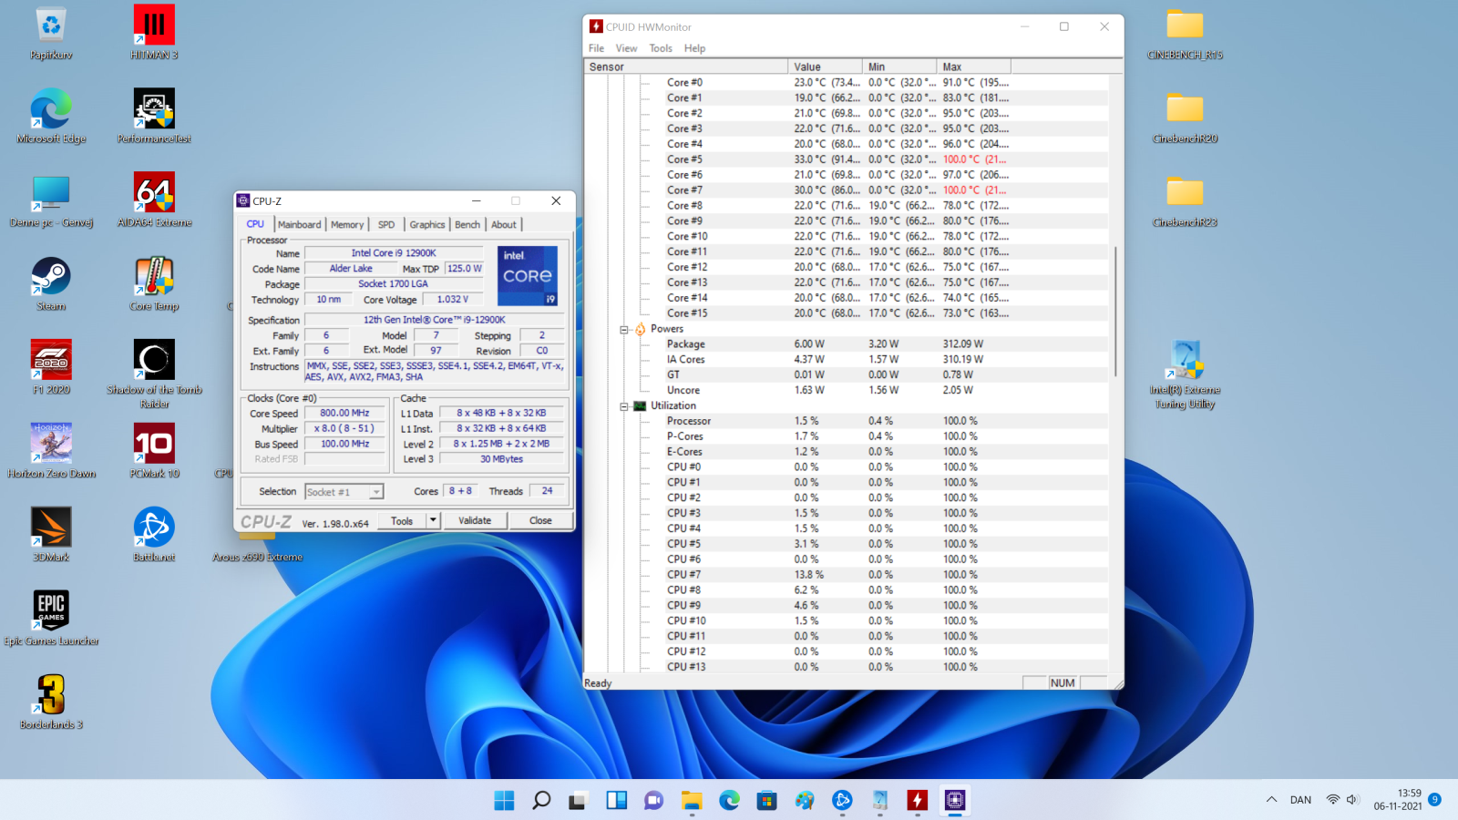Open the Help menu in HWMonitor

(694, 48)
